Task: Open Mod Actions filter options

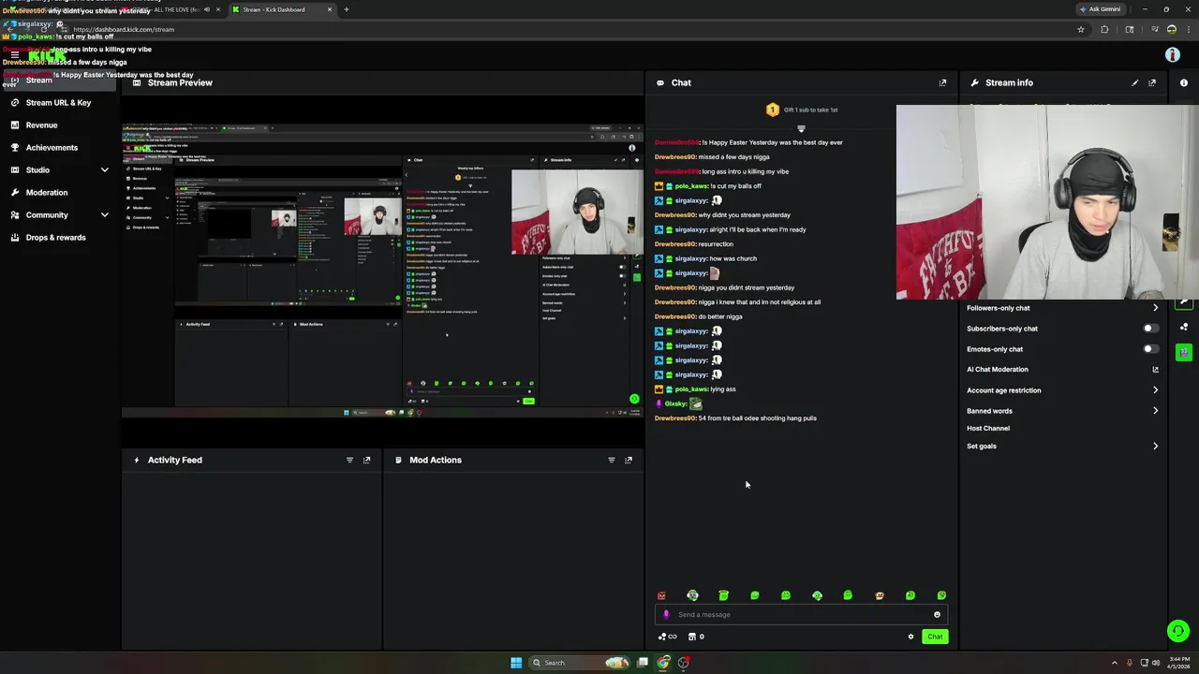Action: 611,460
